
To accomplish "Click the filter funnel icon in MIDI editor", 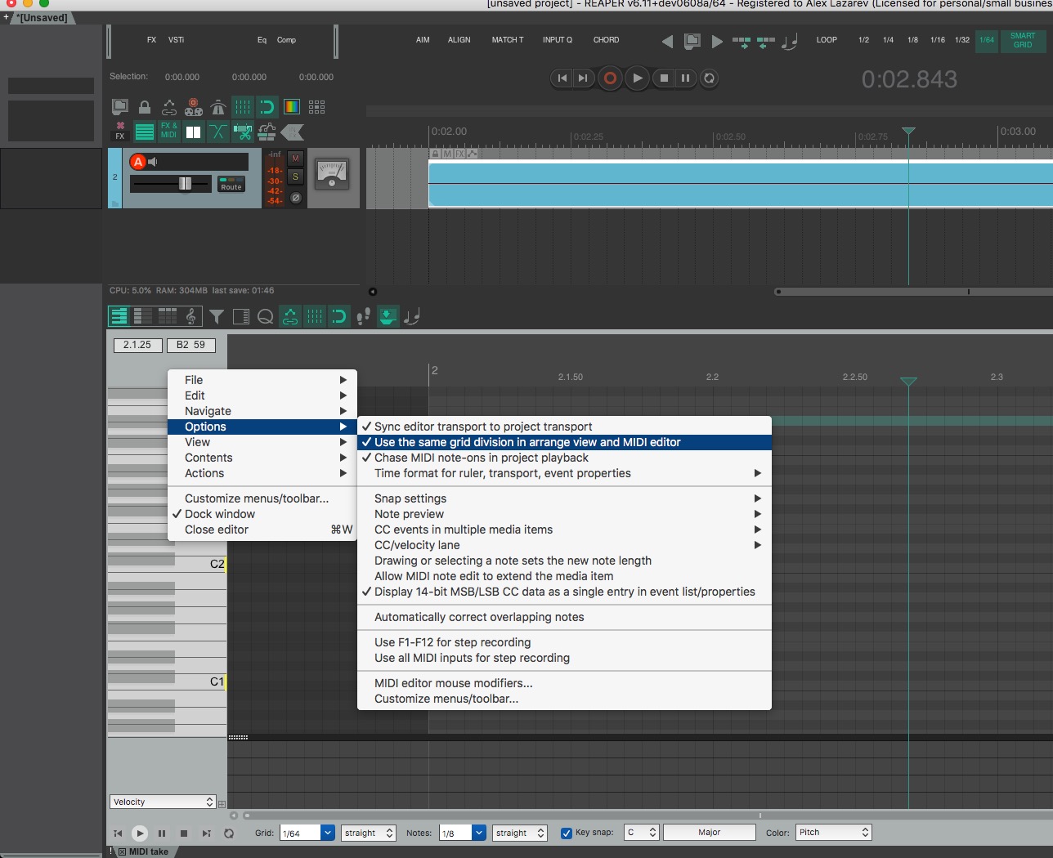I will click(x=217, y=316).
